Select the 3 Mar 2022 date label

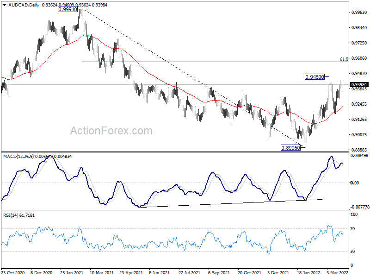[x=338, y=273]
